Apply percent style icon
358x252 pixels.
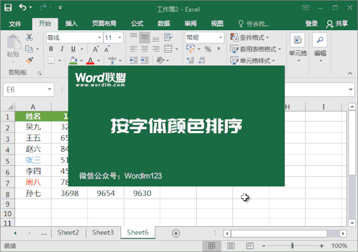[208, 49]
